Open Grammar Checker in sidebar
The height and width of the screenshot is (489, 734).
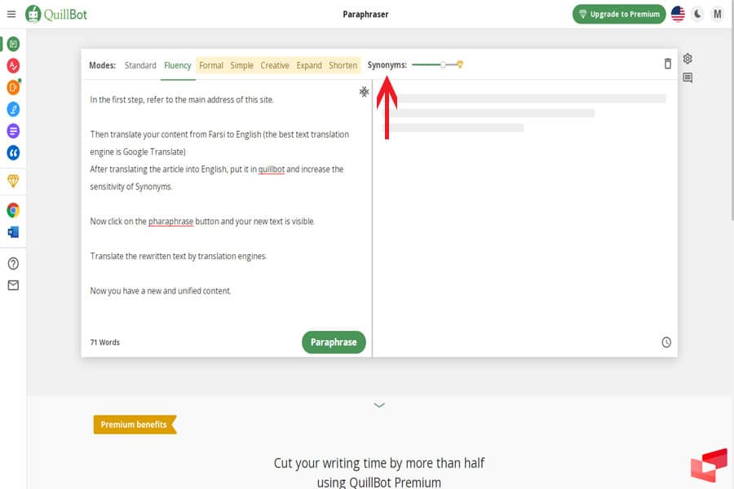tap(13, 65)
